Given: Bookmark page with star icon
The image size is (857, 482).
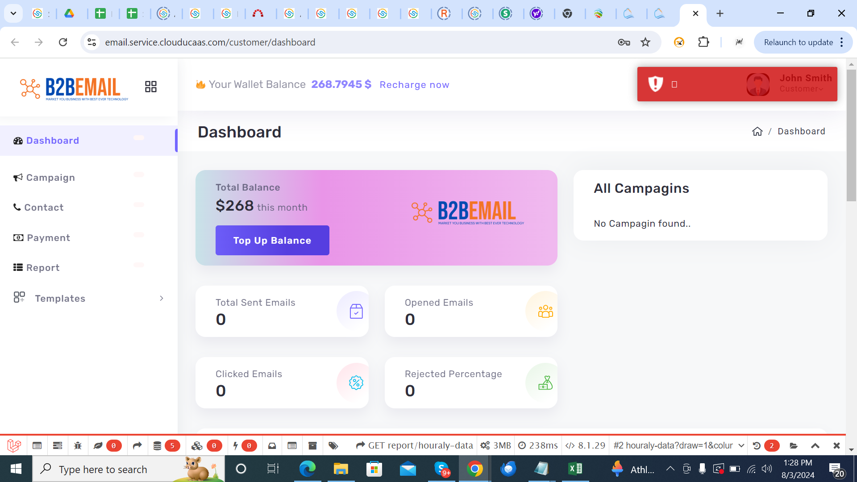Looking at the screenshot, I should pos(645,42).
